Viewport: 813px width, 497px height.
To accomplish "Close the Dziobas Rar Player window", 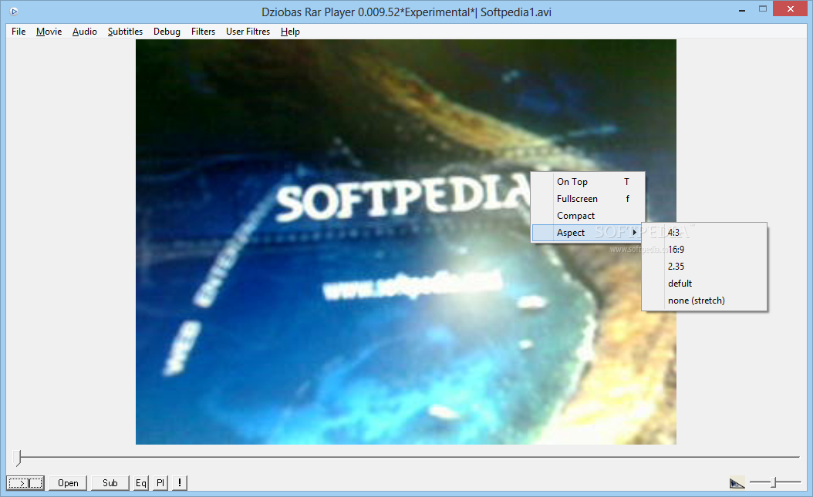I will [790, 8].
